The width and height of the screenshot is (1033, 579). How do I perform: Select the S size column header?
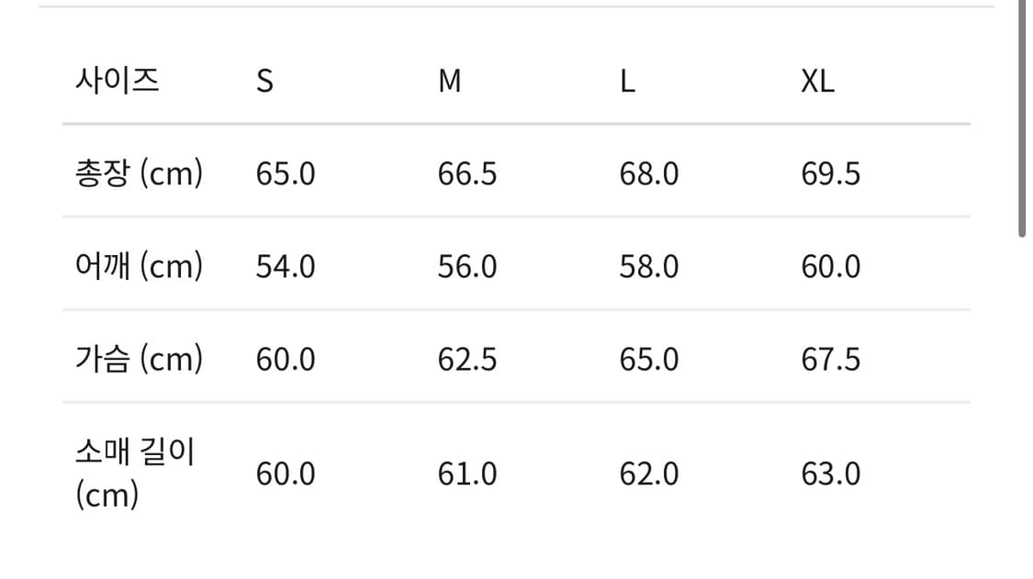click(x=264, y=82)
